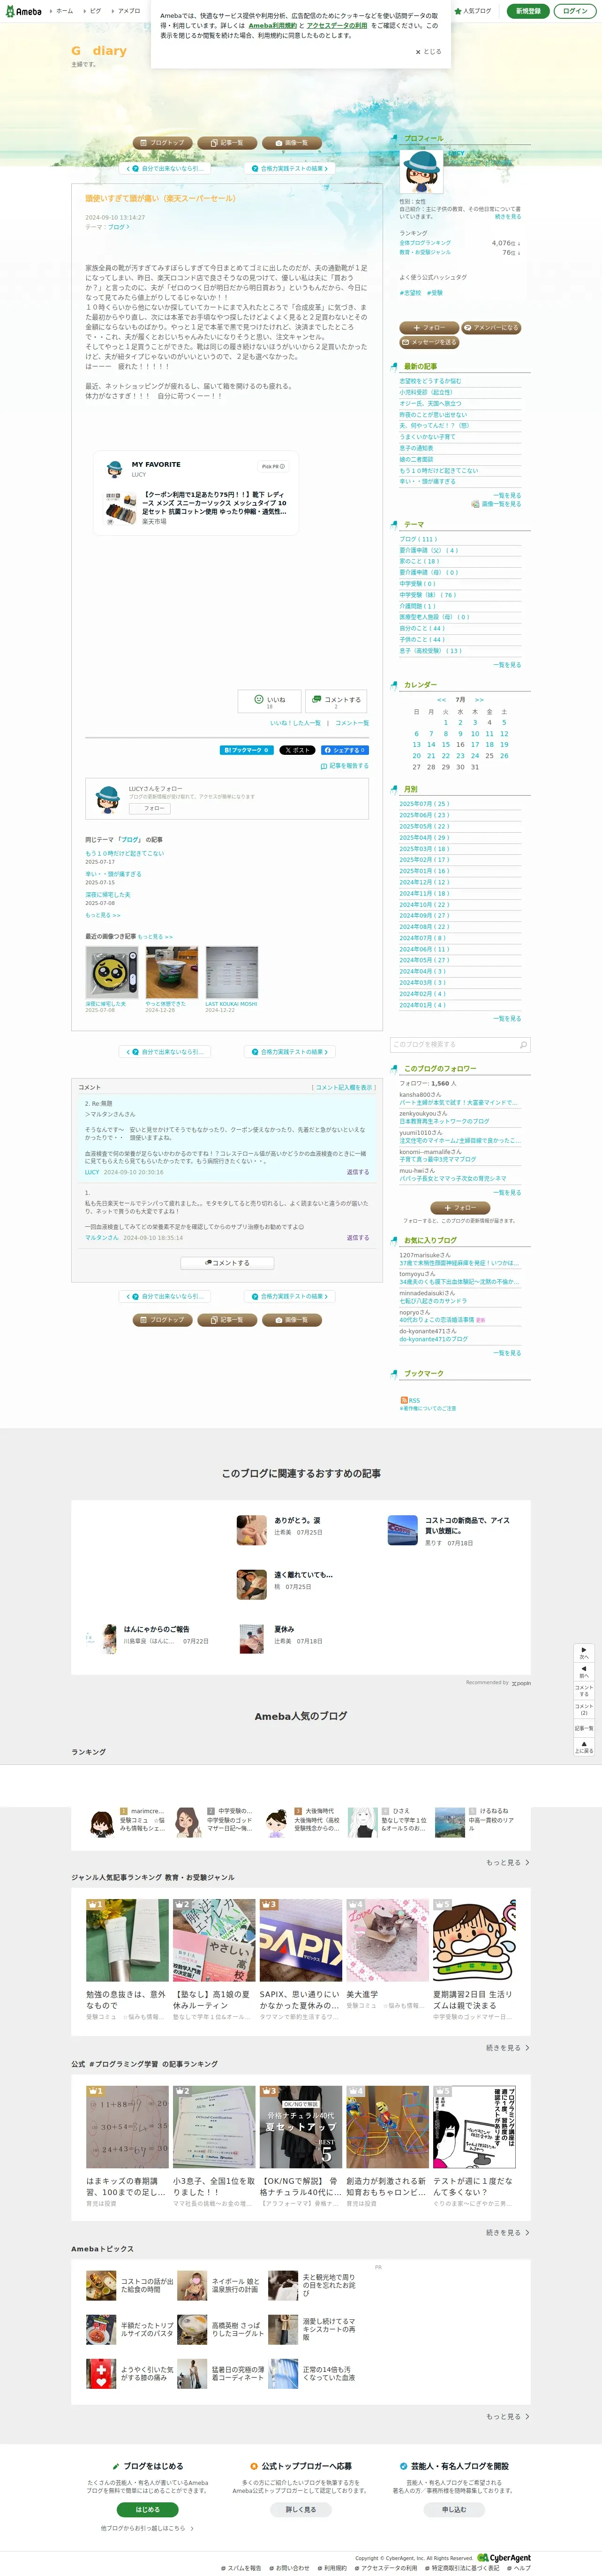
Task: Click the green はじめる button
Action: click(147, 2510)
